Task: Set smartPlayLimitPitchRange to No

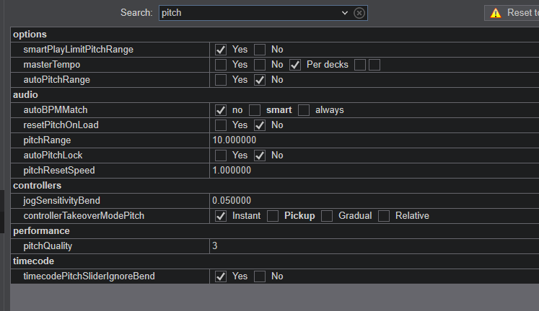Action: tap(260, 50)
